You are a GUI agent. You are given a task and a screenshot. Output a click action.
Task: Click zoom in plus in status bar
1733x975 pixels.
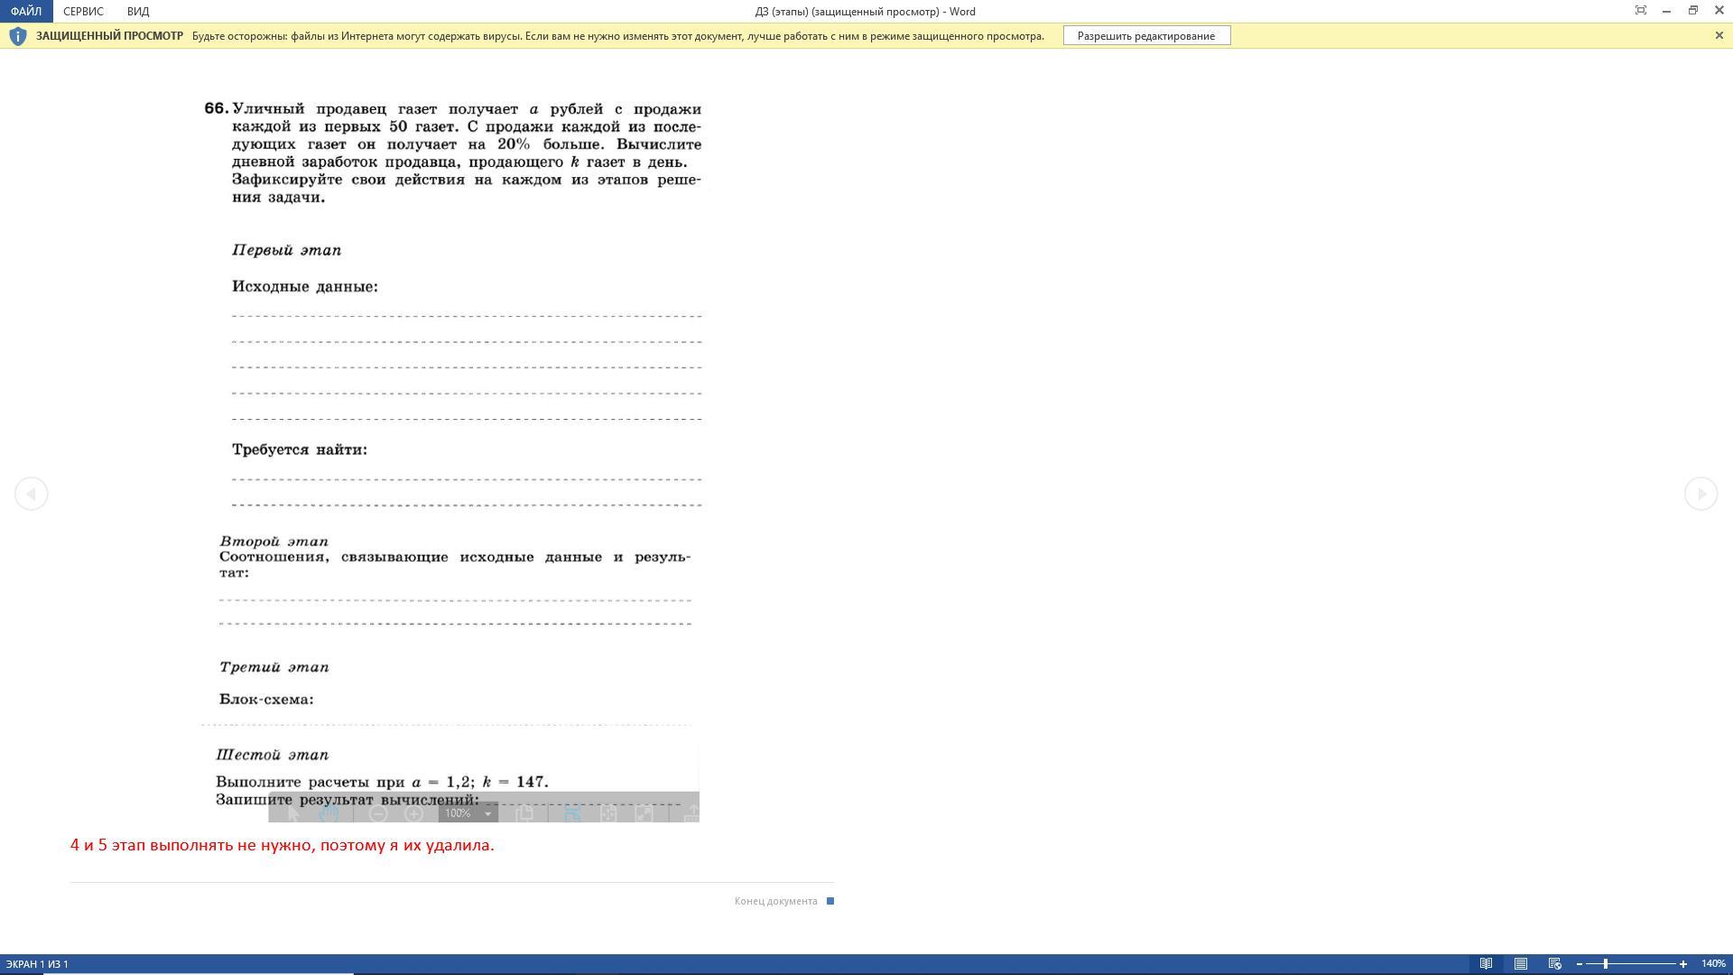click(1682, 964)
